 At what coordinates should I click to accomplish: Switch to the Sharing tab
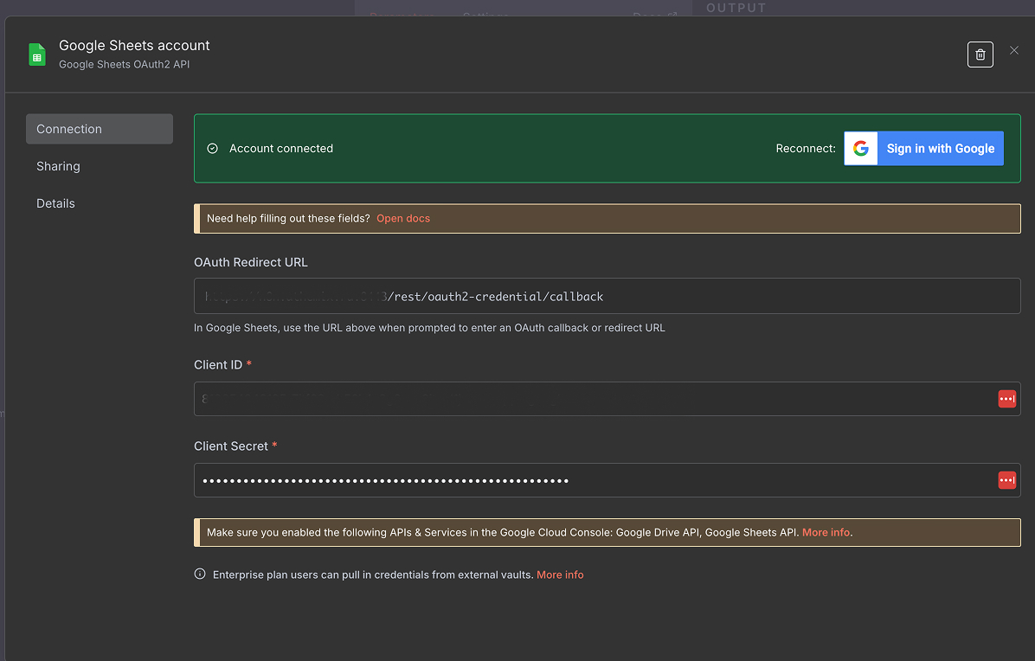tap(58, 166)
